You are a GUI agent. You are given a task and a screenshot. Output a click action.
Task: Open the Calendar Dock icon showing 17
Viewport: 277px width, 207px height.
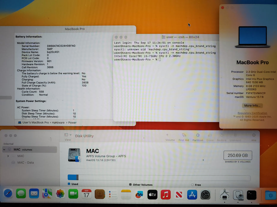tap(86, 194)
